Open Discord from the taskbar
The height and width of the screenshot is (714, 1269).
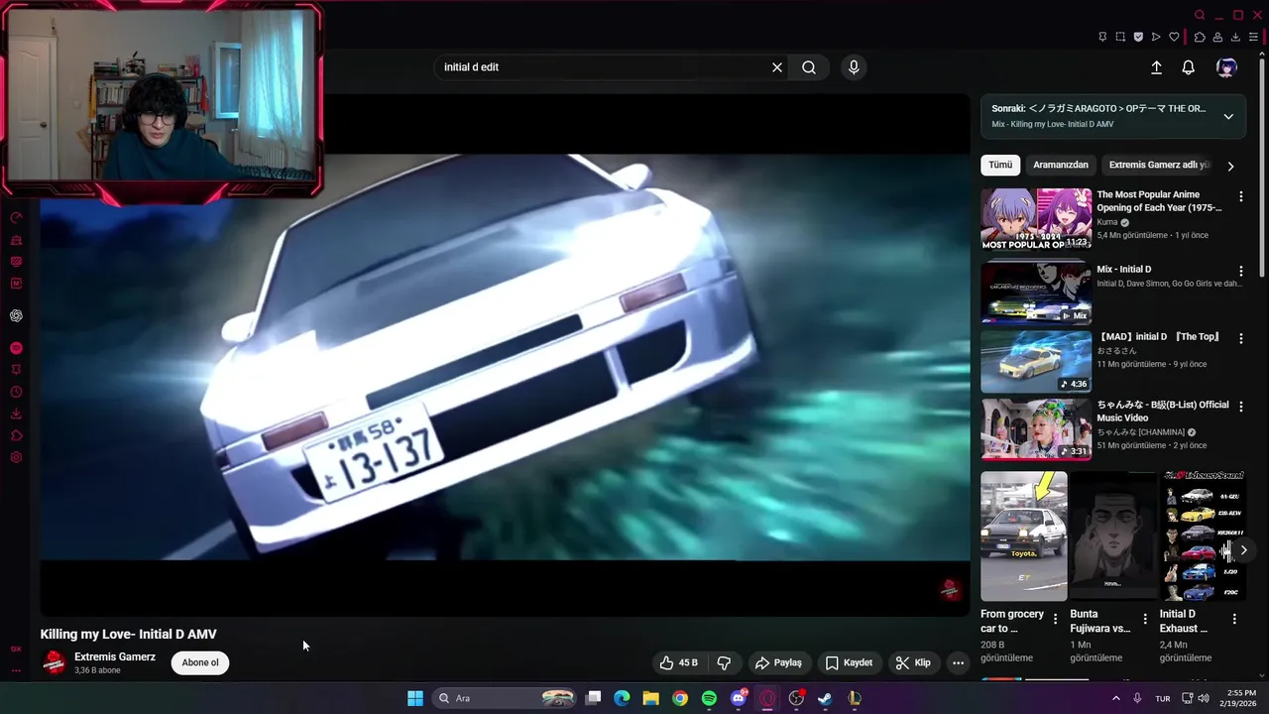(x=738, y=698)
